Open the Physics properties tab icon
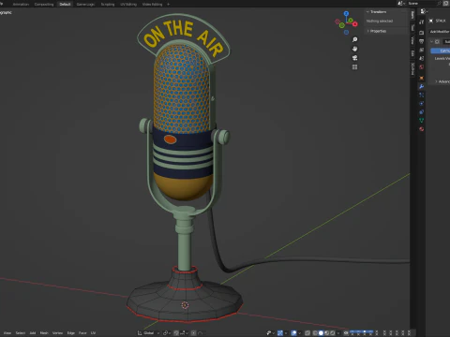The height and width of the screenshot is (337, 450). 422,103
